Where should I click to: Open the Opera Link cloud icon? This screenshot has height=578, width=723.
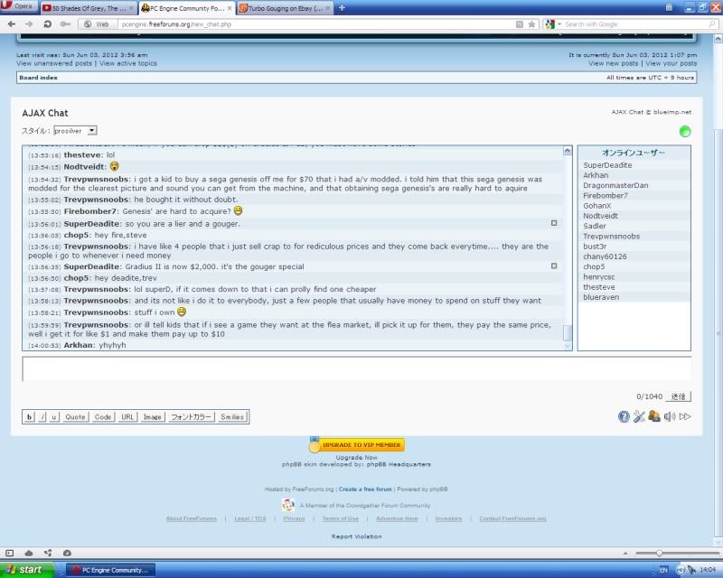[x=28, y=553]
